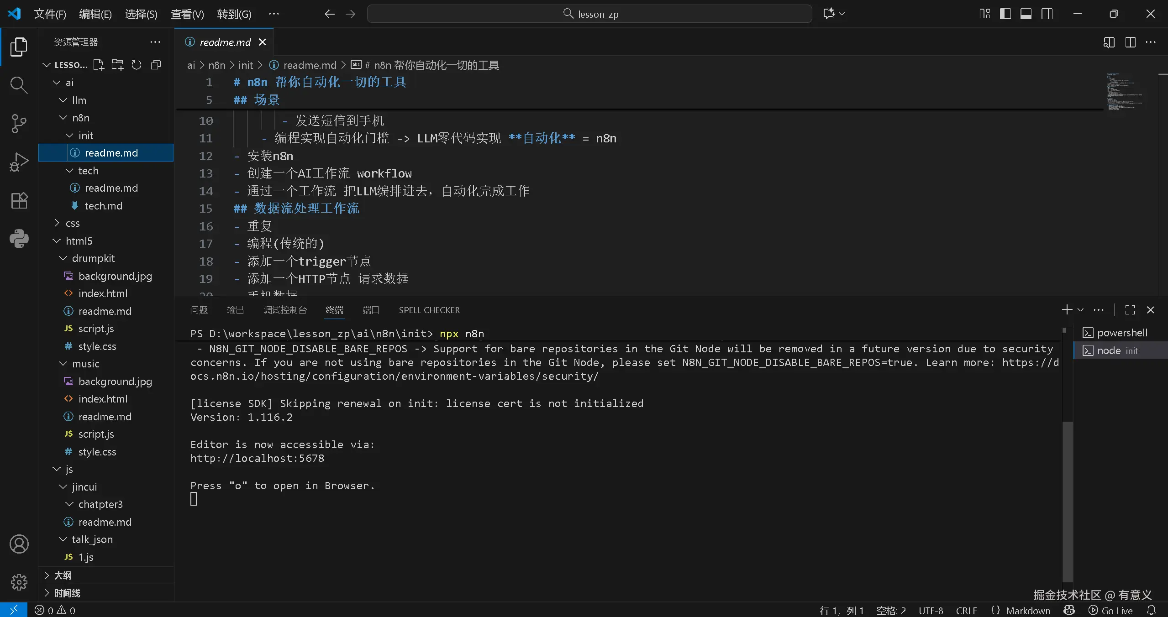
Task: Click the Go Live status button
Action: click(x=1111, y=610)
